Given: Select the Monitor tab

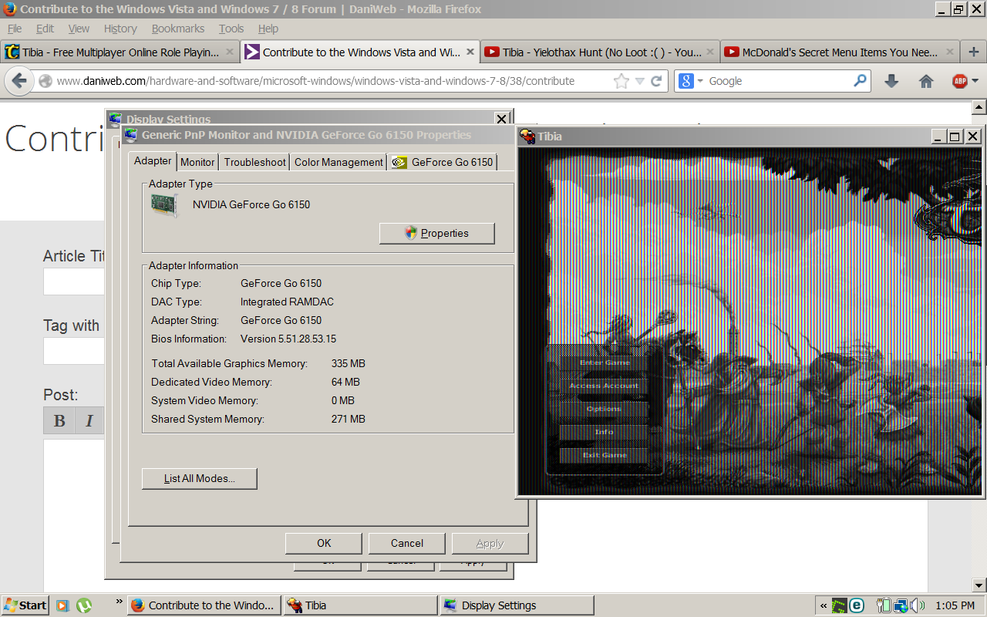Looking at the screenshot, I should [197, 162].
